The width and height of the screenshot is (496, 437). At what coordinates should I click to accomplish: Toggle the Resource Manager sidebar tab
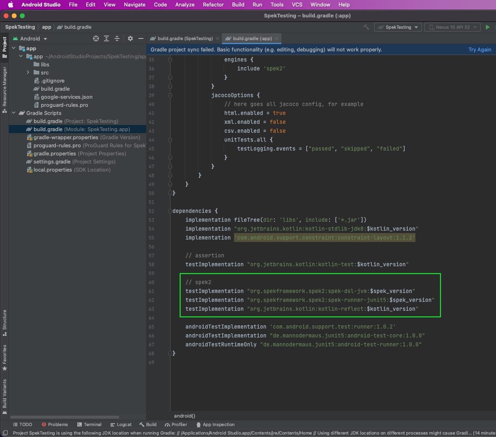[4, 90]
